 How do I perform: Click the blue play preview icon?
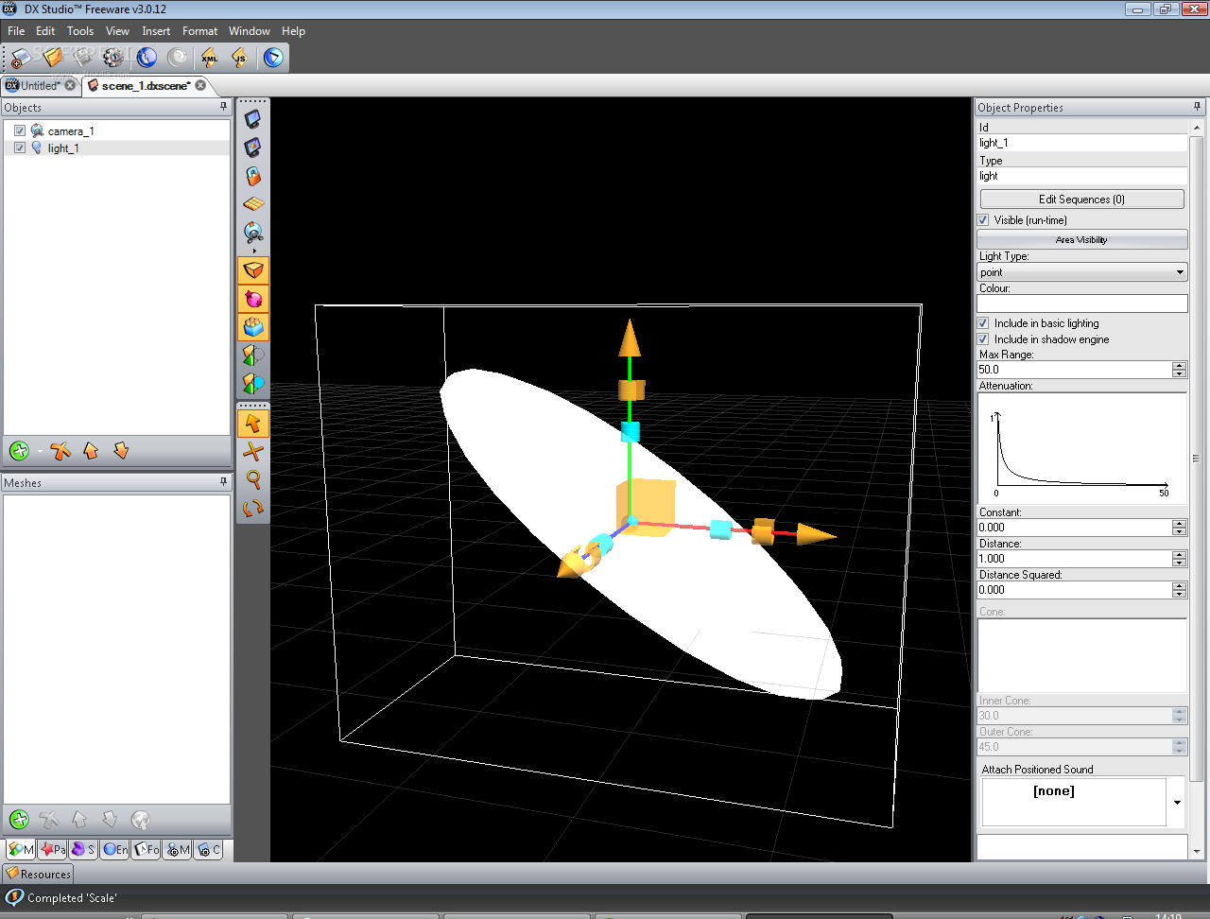coord(273,58)
